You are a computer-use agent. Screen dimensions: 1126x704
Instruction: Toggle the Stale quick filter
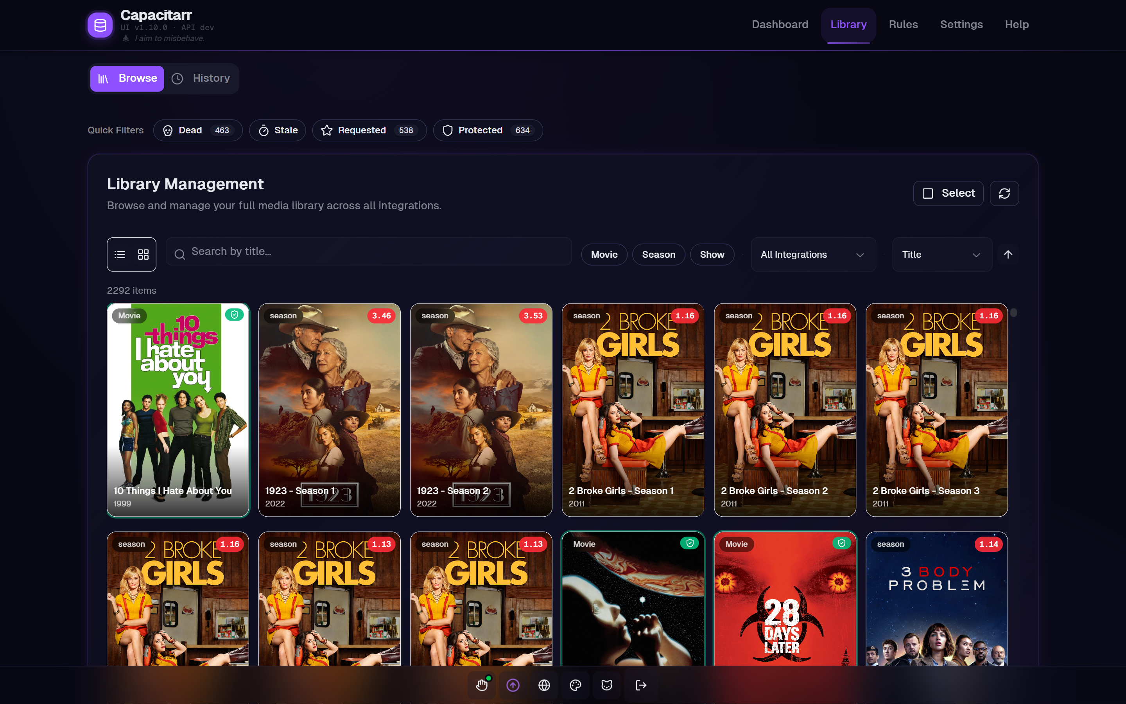(278, 130)
